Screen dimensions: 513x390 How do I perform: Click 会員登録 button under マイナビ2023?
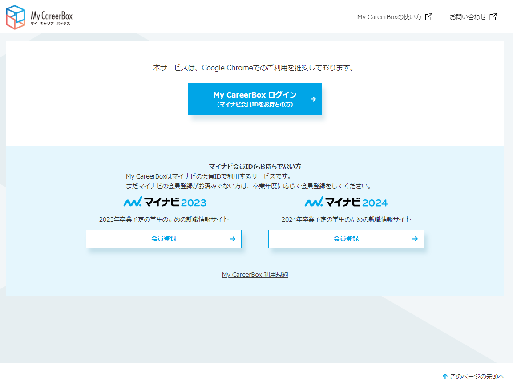click(164, 239)
